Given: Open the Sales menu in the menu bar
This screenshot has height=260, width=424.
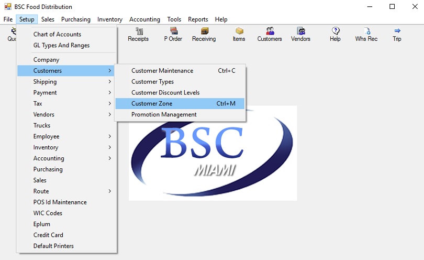Looking at the screenshot, I should pos(48,19).
